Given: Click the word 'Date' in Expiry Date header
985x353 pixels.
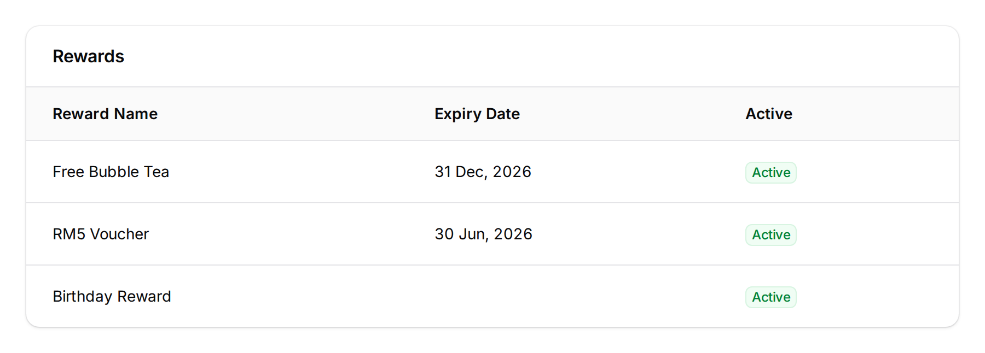Looking at the screenshot, I should click(502, 114).
